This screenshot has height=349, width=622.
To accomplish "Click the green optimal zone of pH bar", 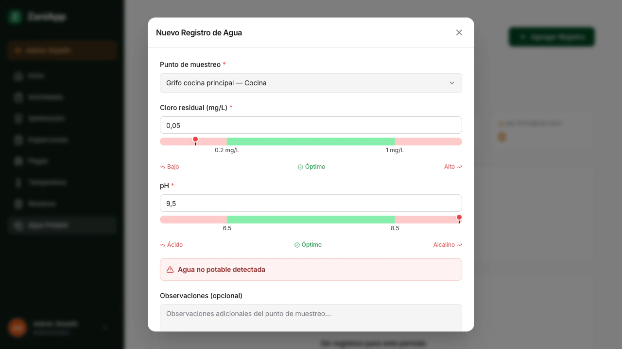I will pos(311,220).
